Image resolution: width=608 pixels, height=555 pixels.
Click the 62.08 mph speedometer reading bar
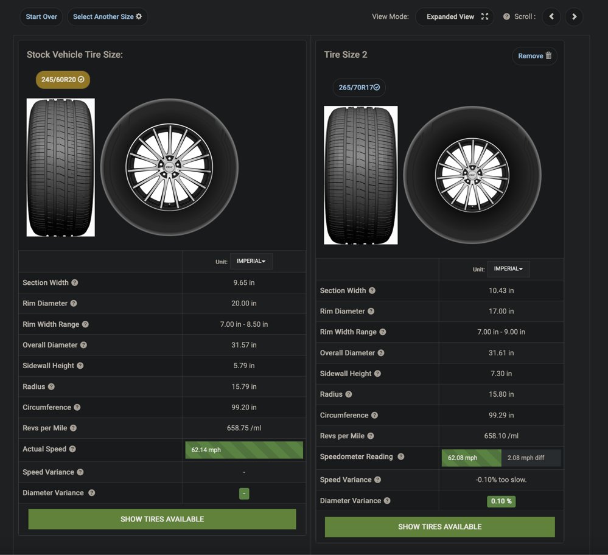tap(472, 458)
